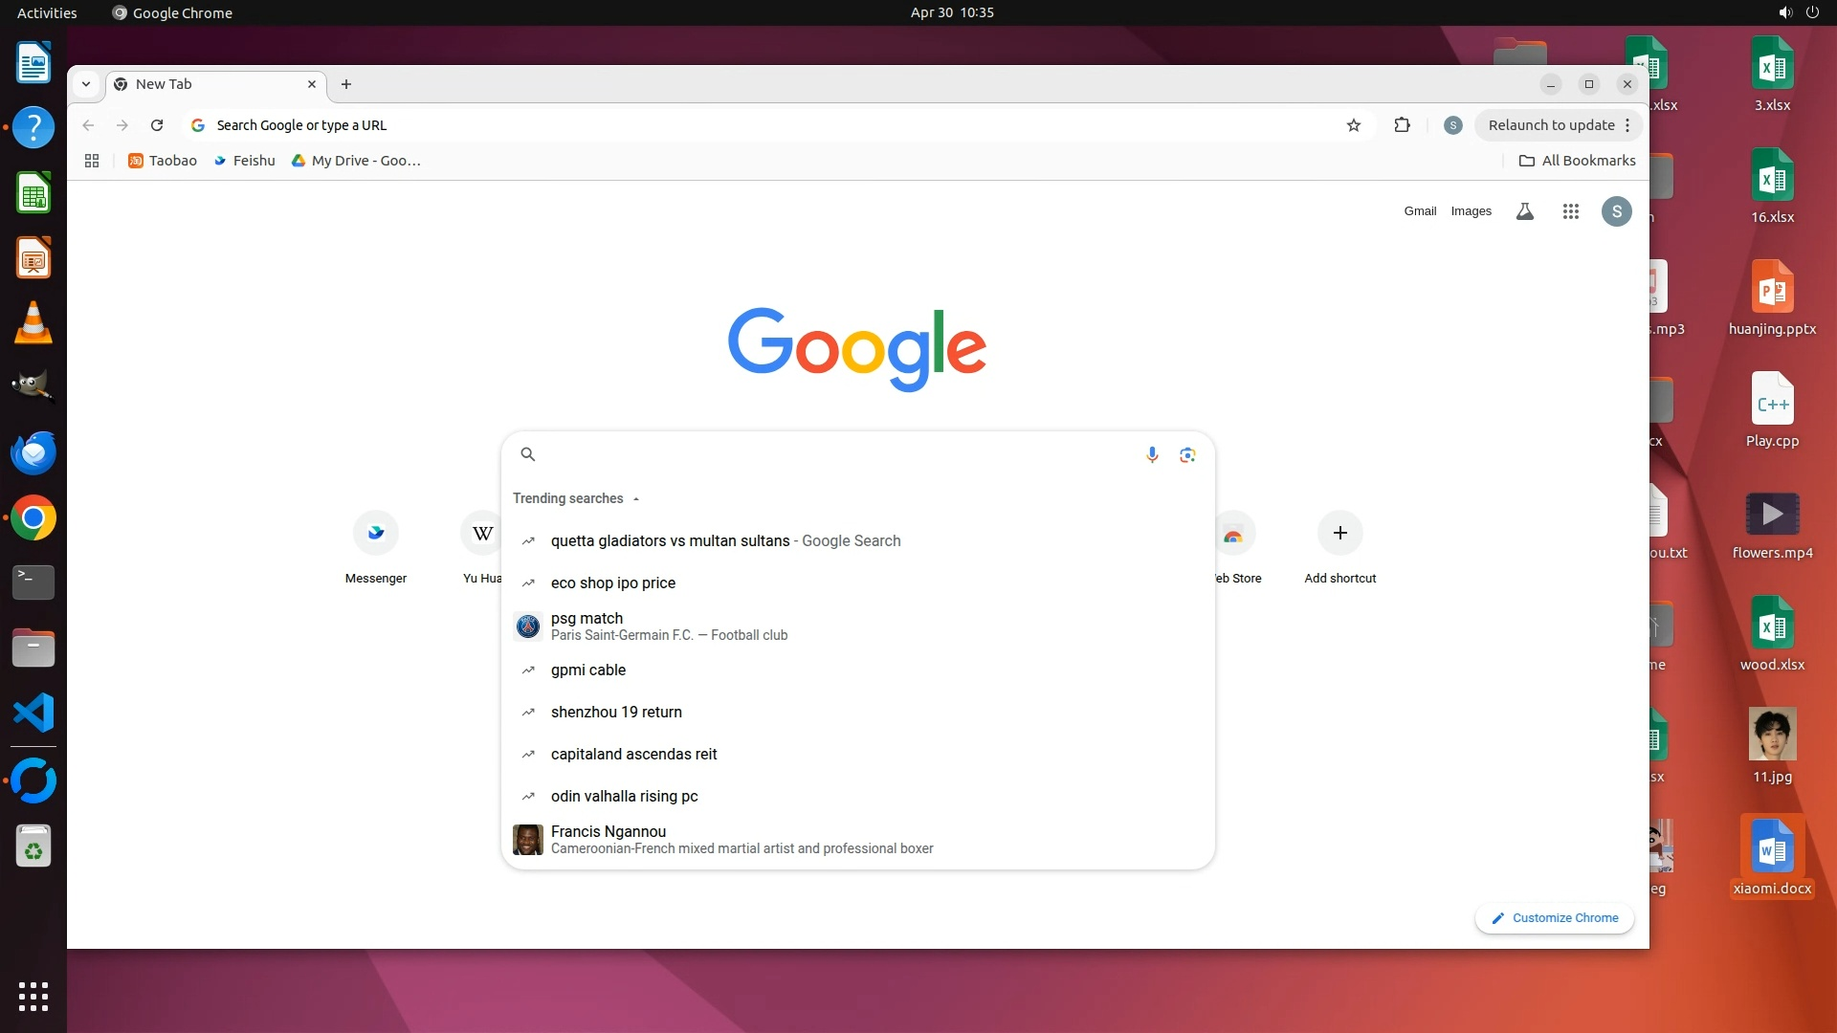Open the Extensions puzzle icon
1837x1033 pixels.
(1402, 125)
